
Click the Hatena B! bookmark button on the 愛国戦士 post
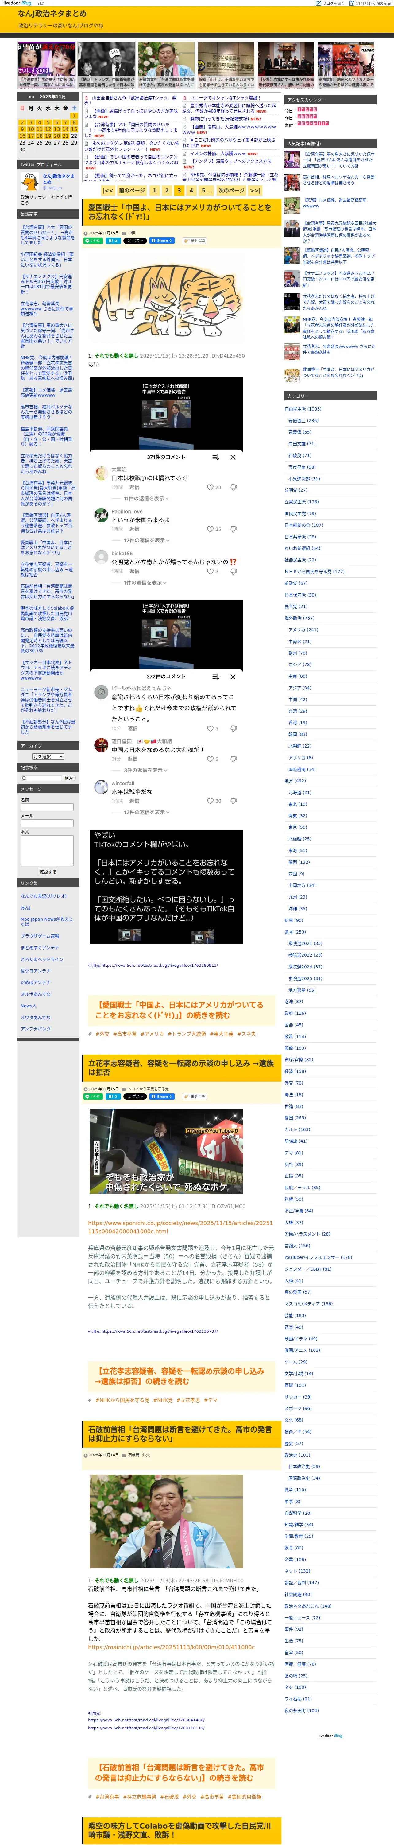(x=112, y=241)
